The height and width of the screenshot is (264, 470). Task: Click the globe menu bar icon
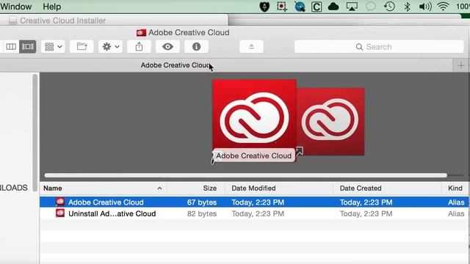[x=300, y=7]
